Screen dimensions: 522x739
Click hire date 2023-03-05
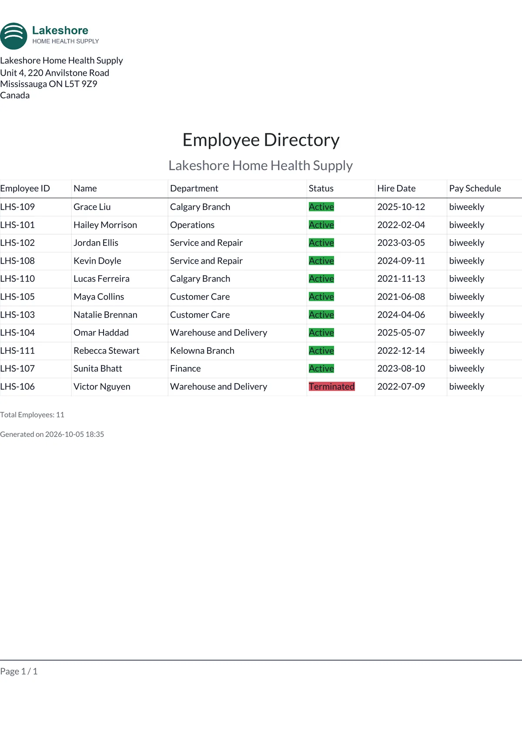tap(401, 243)
